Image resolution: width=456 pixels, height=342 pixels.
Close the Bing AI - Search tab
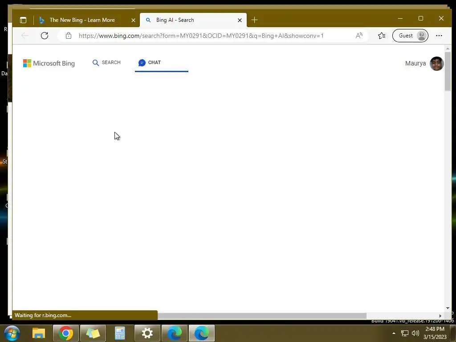click(240, 20)
